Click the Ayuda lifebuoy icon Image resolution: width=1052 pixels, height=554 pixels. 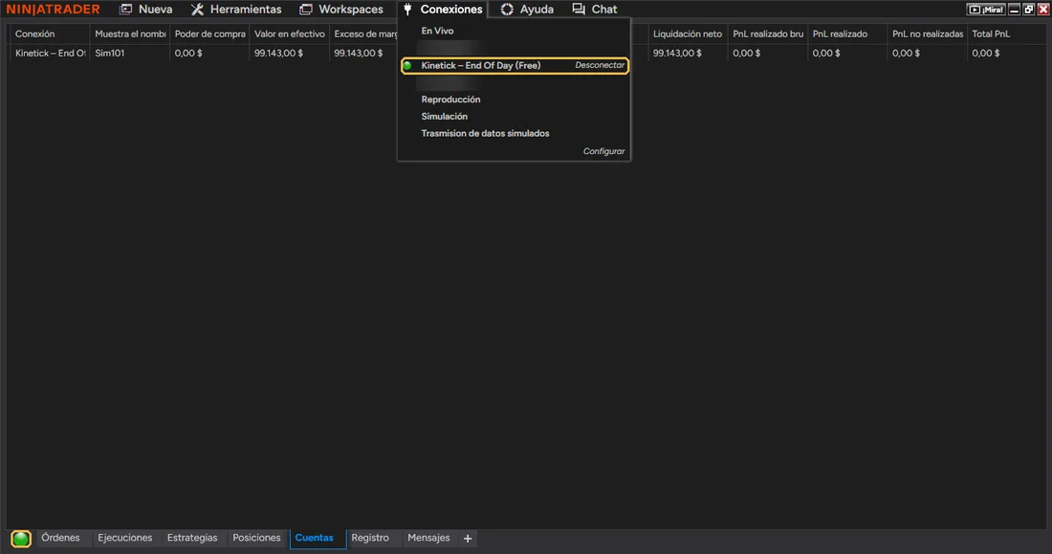(507, 10)
